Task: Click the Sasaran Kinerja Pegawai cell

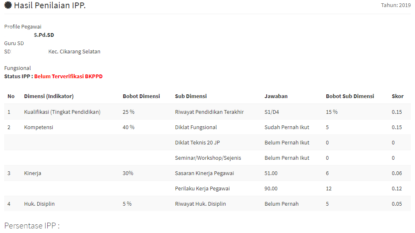Action: coord(204,173)
